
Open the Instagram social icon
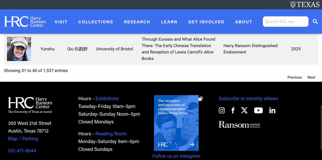[222, 110]
